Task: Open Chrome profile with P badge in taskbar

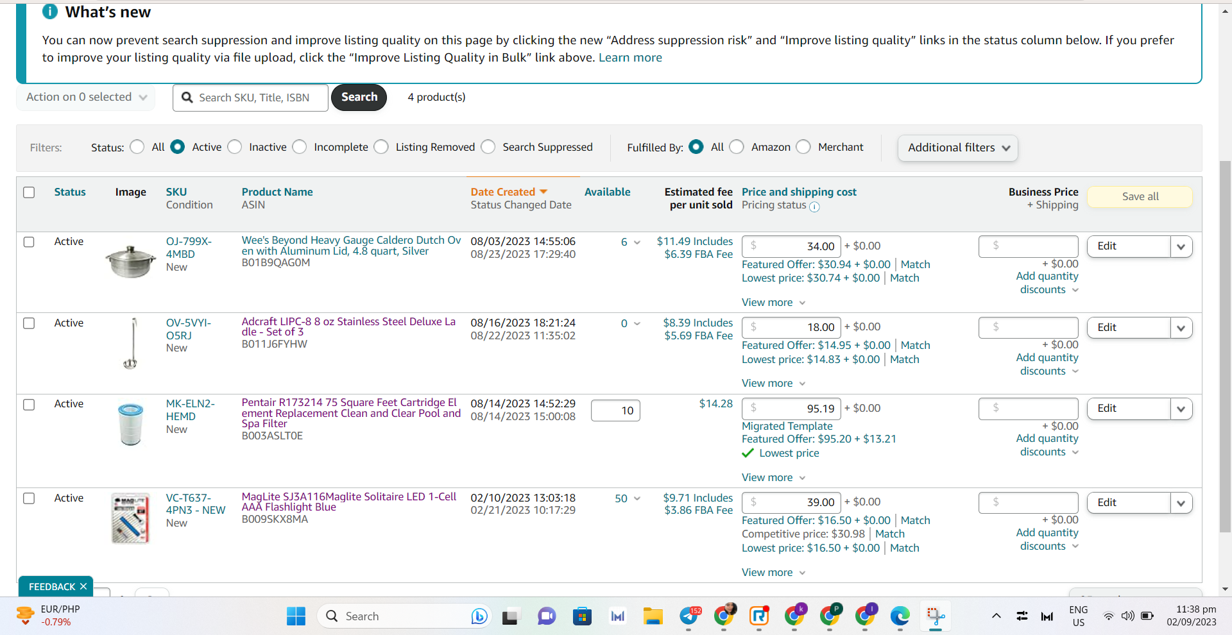Action: pyautogui.click(x=830, y=616)
